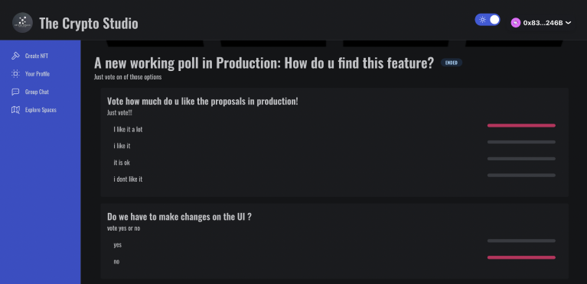Click The Crypto Studio title link
This screenshot has width=587, height=284.
tap(89, 23)
